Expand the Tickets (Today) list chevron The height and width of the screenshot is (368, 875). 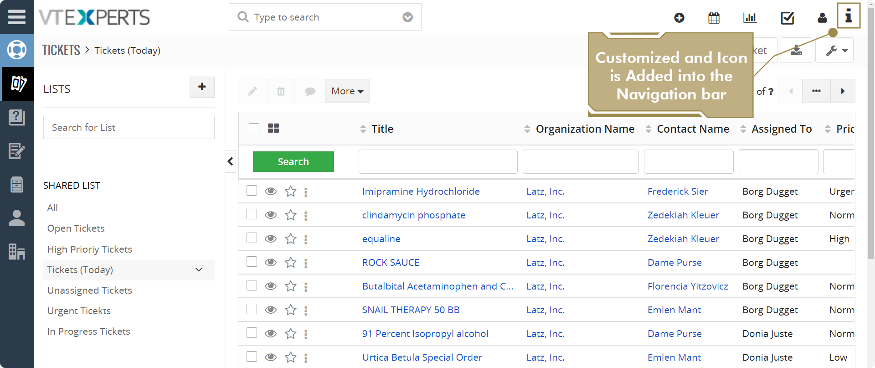pyautogui.click(x=199, y=270)
